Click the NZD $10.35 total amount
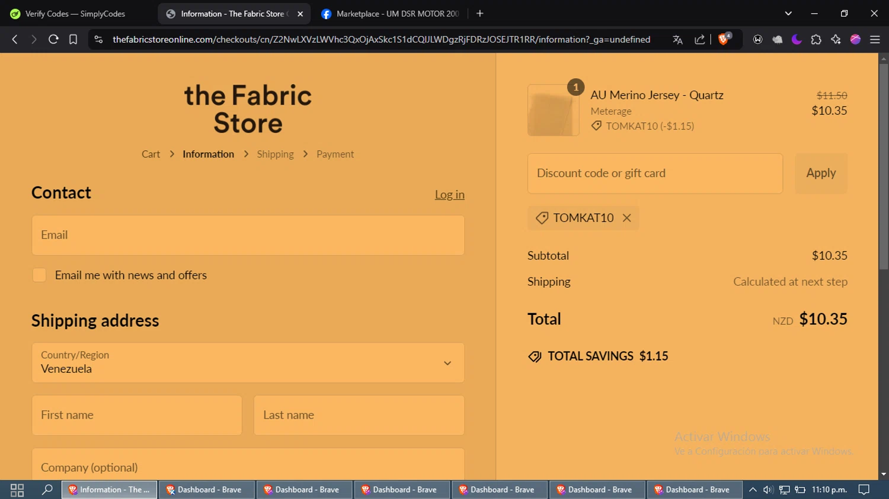The image size is (889, 499). (x=810, y=319)
